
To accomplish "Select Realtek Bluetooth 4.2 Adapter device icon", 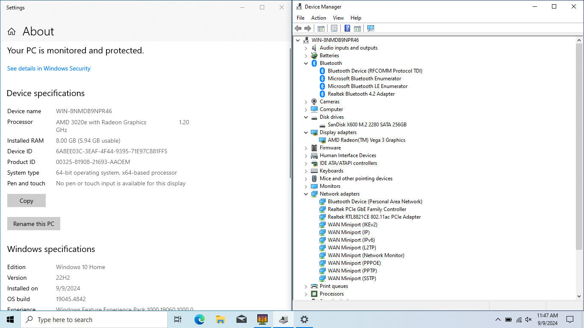I will pos(322,94).
